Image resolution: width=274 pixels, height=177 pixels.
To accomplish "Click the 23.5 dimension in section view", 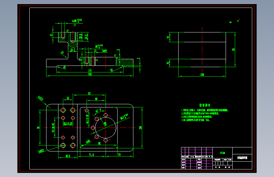I will click(73, 50).
